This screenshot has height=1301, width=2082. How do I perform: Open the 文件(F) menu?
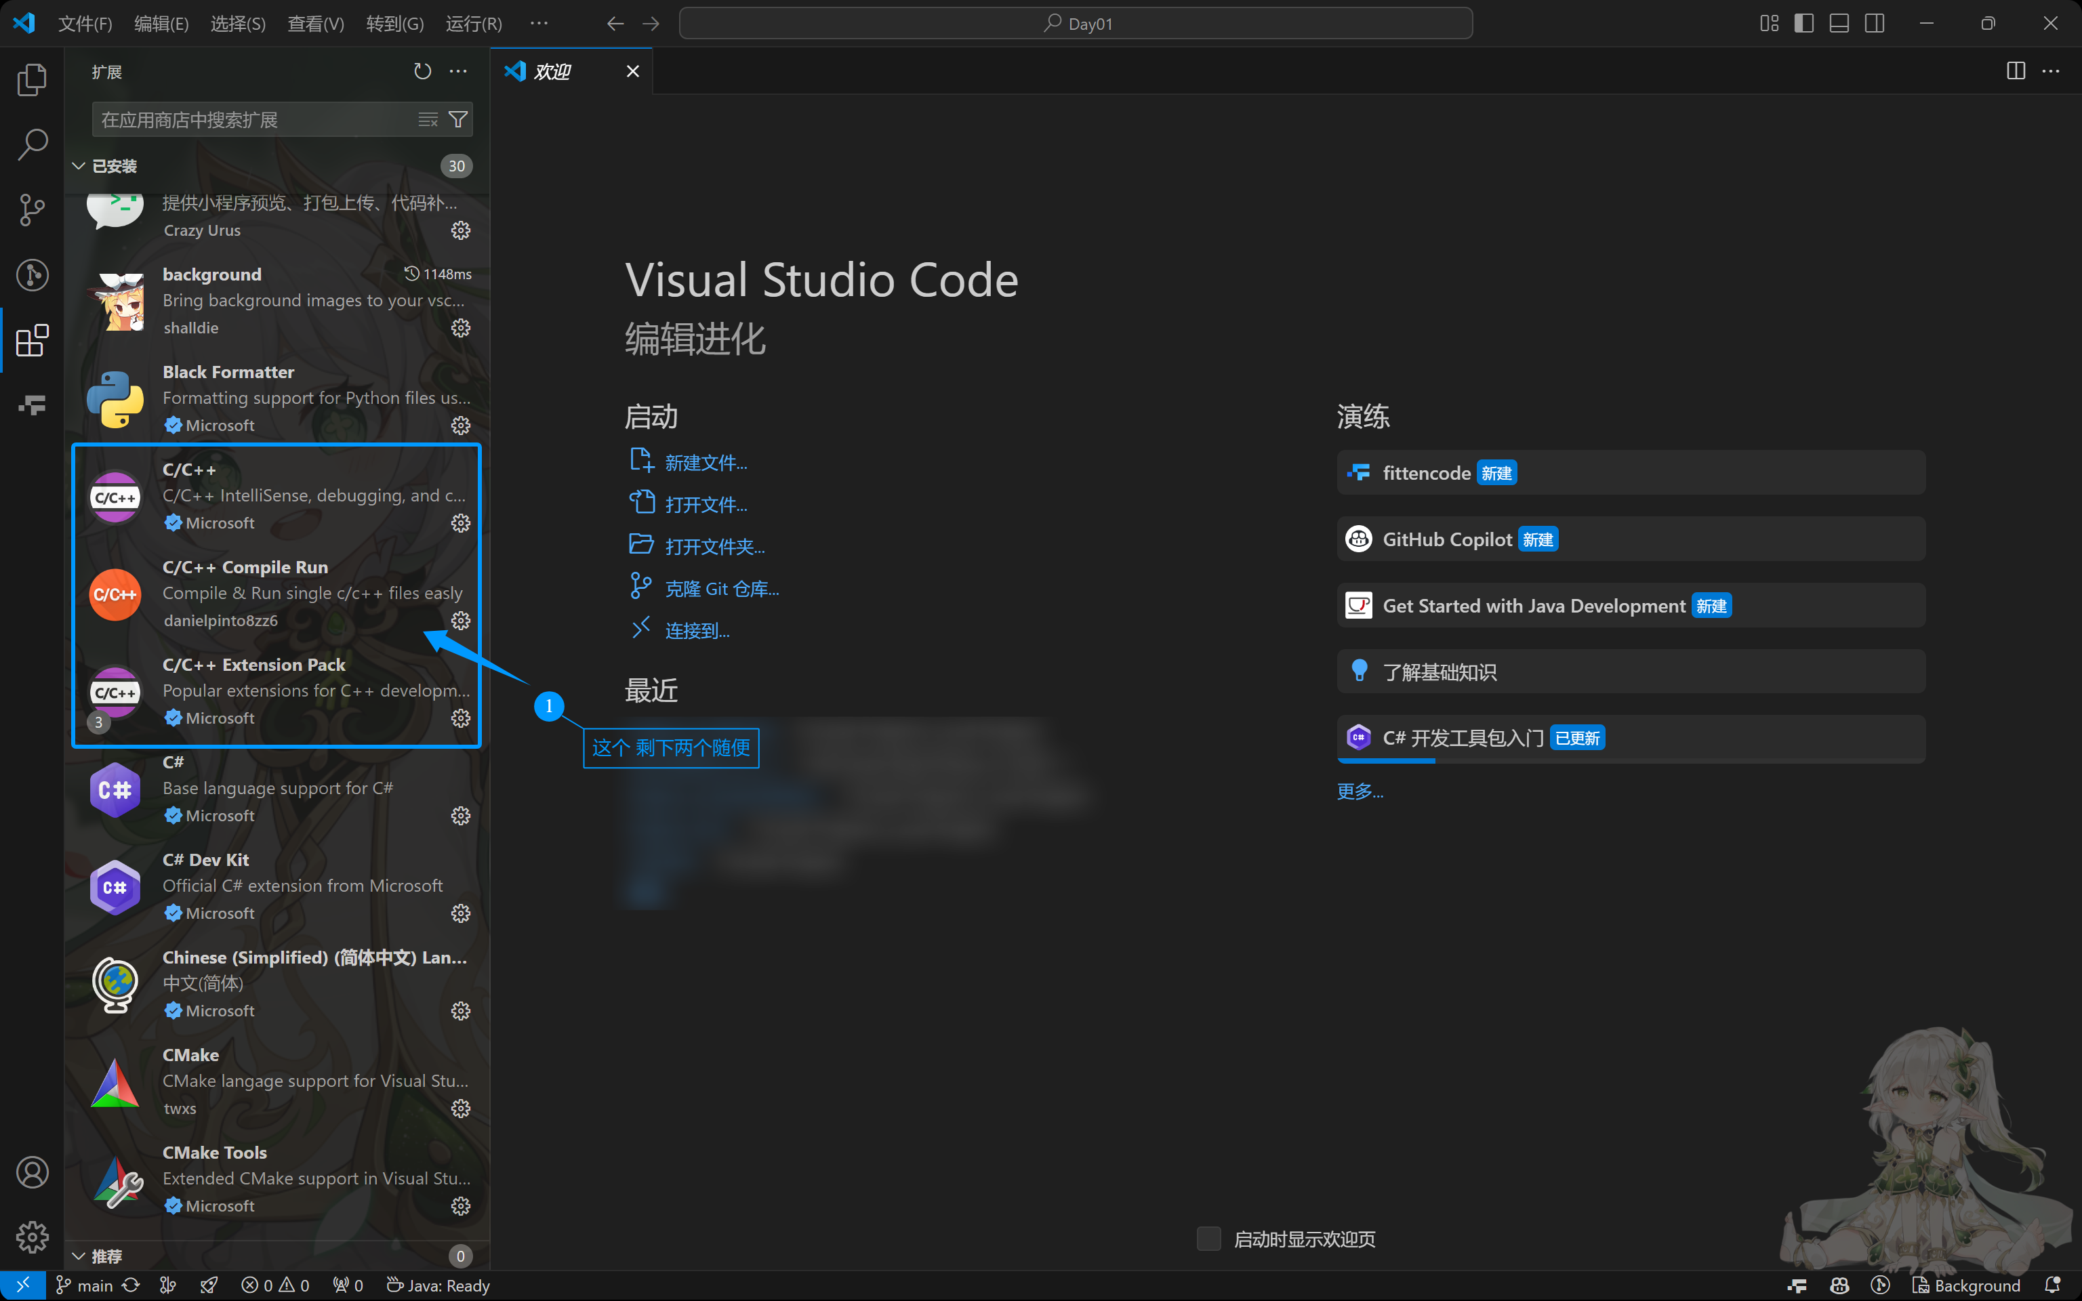point(85,23)
